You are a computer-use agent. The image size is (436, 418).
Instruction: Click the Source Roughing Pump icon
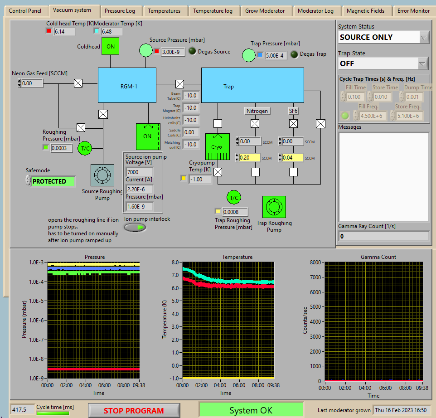(102, 175)
